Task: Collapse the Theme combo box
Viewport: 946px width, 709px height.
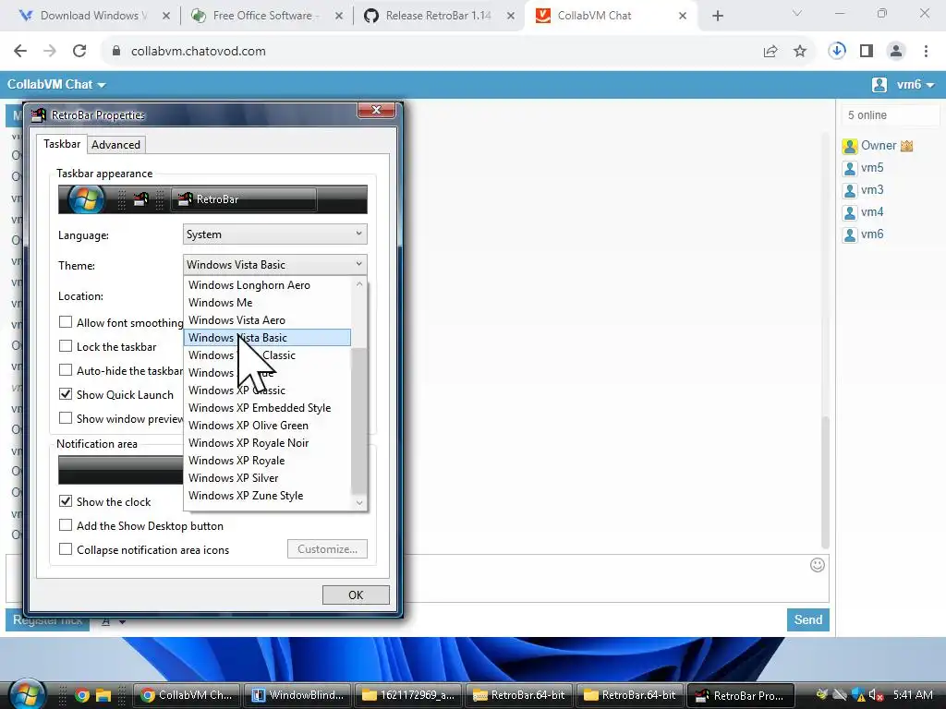Action: coord(274,264)
